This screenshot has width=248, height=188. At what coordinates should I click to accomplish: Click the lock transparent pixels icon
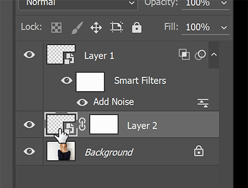[x=56, y=27]
